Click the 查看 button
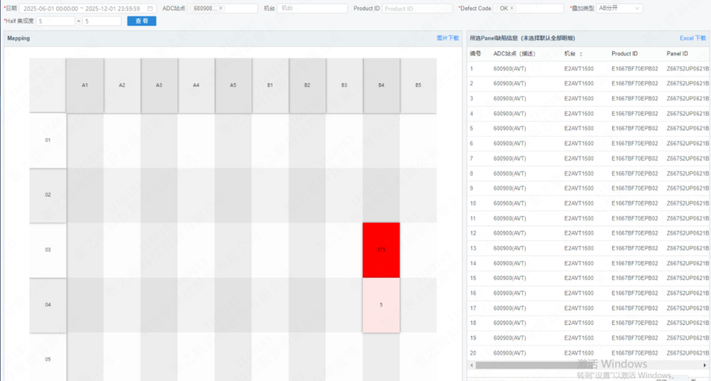711x381 pixels. tap(142, 21)
